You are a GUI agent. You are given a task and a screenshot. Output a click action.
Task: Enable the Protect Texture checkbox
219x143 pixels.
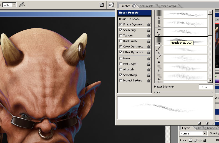coord(121,80)
